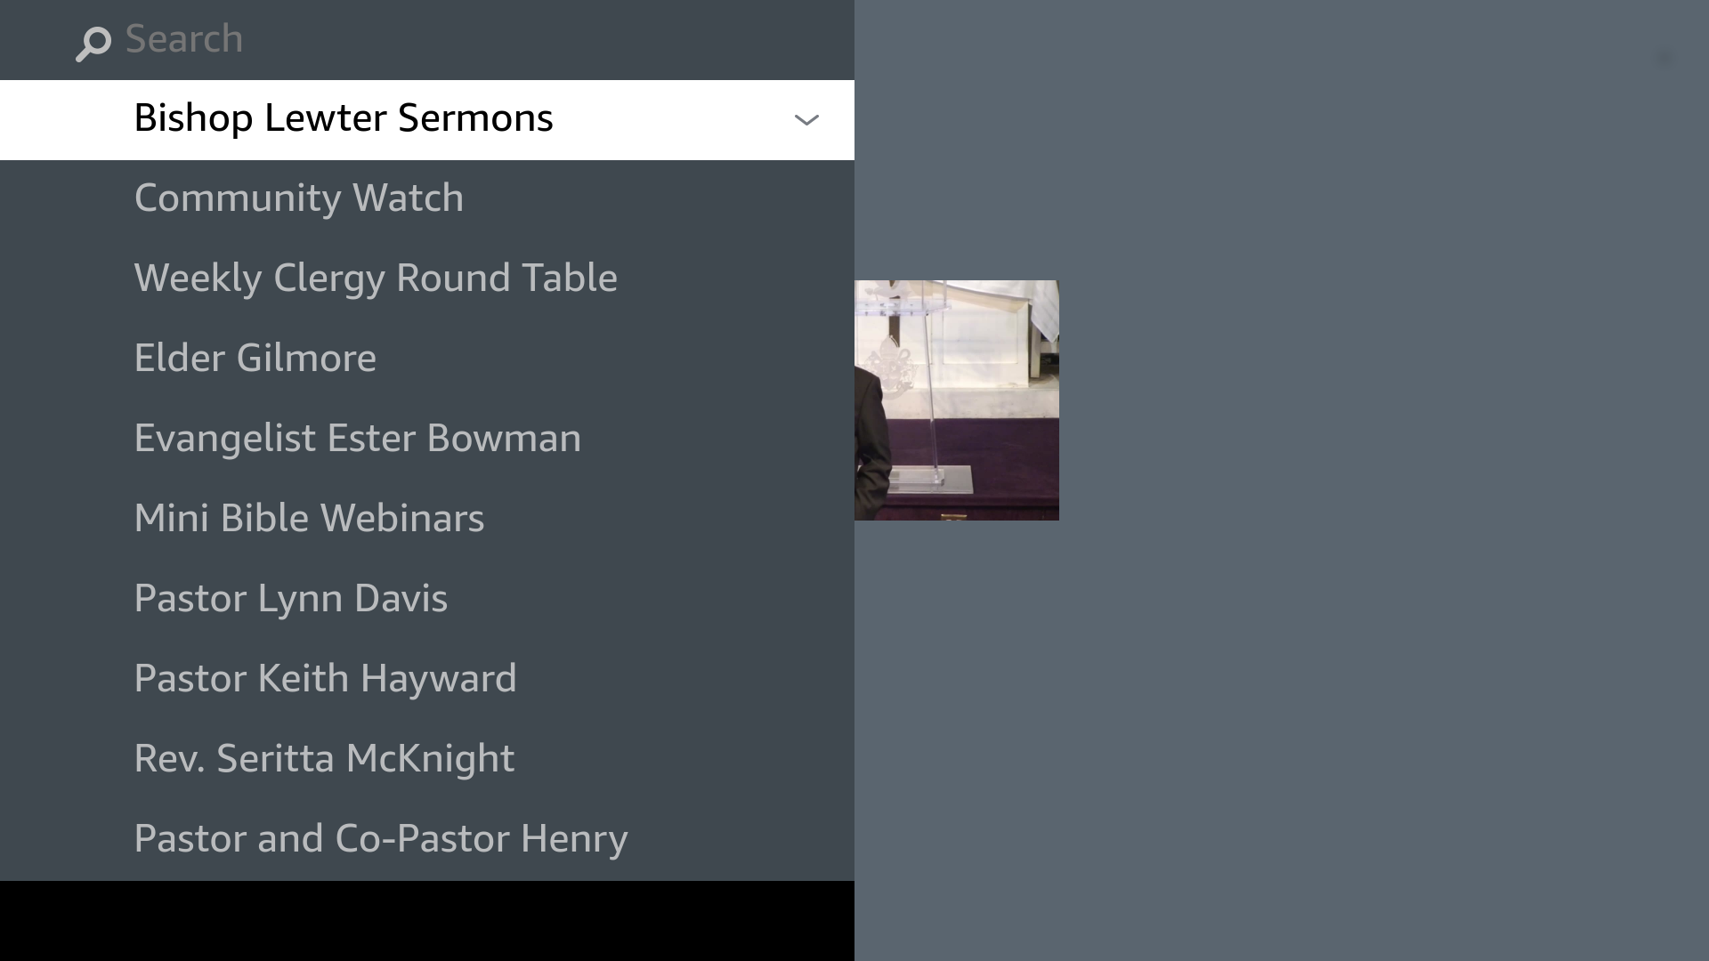Select Elder Gilmore from the sidebar
This screenshot has height=961, width=1709.
coord(255,357)
